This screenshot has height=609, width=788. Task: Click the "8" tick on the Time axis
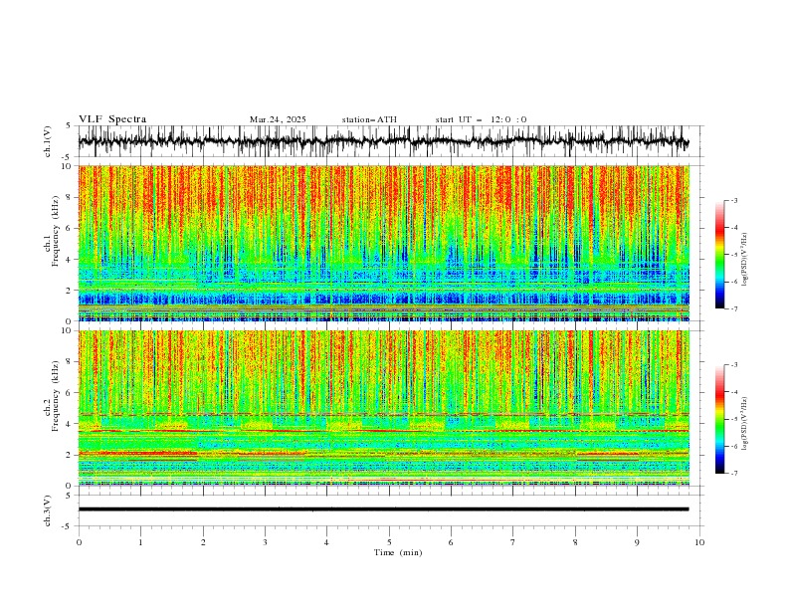click(x=575, y=542)
